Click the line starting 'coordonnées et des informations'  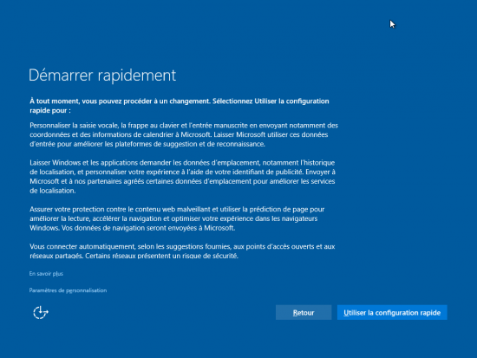click(179, 134)
